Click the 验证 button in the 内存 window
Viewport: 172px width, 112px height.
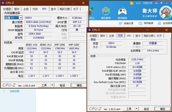point(146,109)
